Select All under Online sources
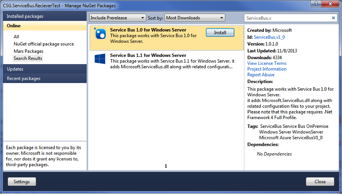Viewport: 342px width, 194px height. click(x=16, y=37)
